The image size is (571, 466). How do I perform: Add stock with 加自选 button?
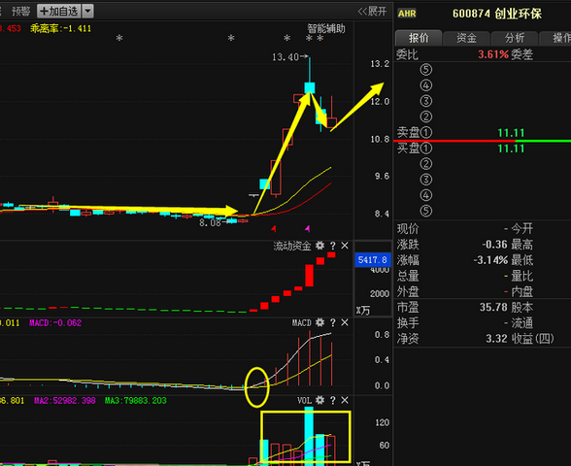click(x=58, y=12)
